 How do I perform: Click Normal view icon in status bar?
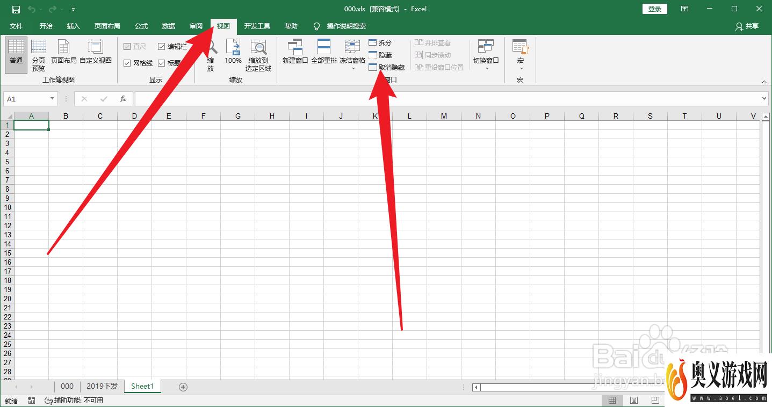[612, 401]
